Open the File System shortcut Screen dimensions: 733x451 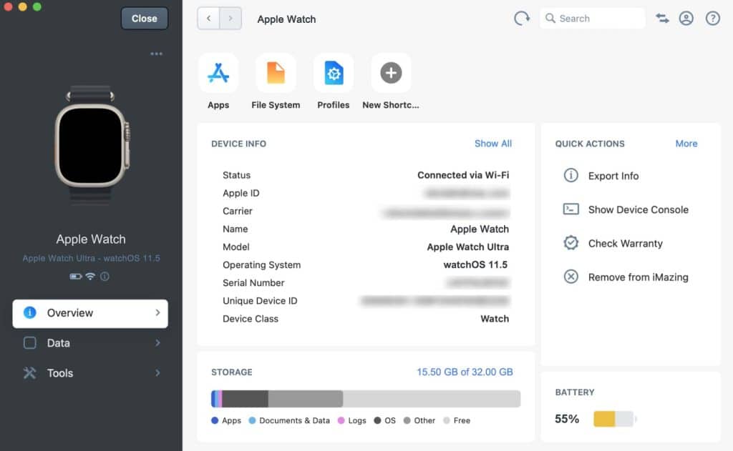tap(276, 73)
